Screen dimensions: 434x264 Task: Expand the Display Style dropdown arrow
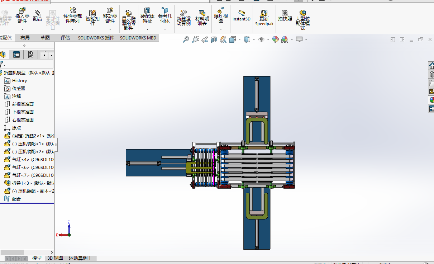(254, 39)
